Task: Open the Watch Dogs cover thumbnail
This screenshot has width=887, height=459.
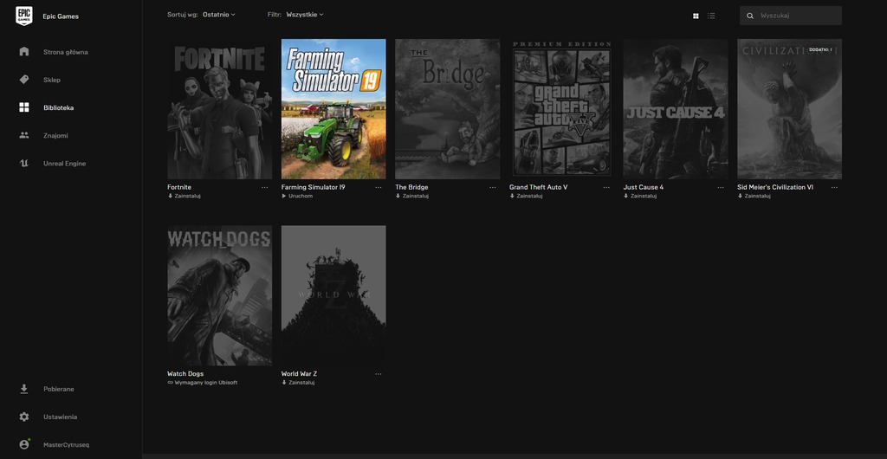Action: click(x=219, y=295)
